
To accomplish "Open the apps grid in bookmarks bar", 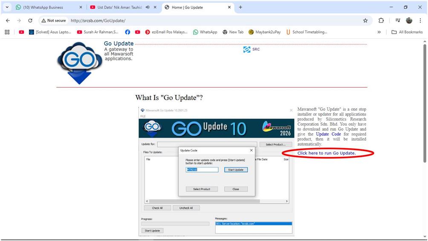I will (x=7, y=32).
